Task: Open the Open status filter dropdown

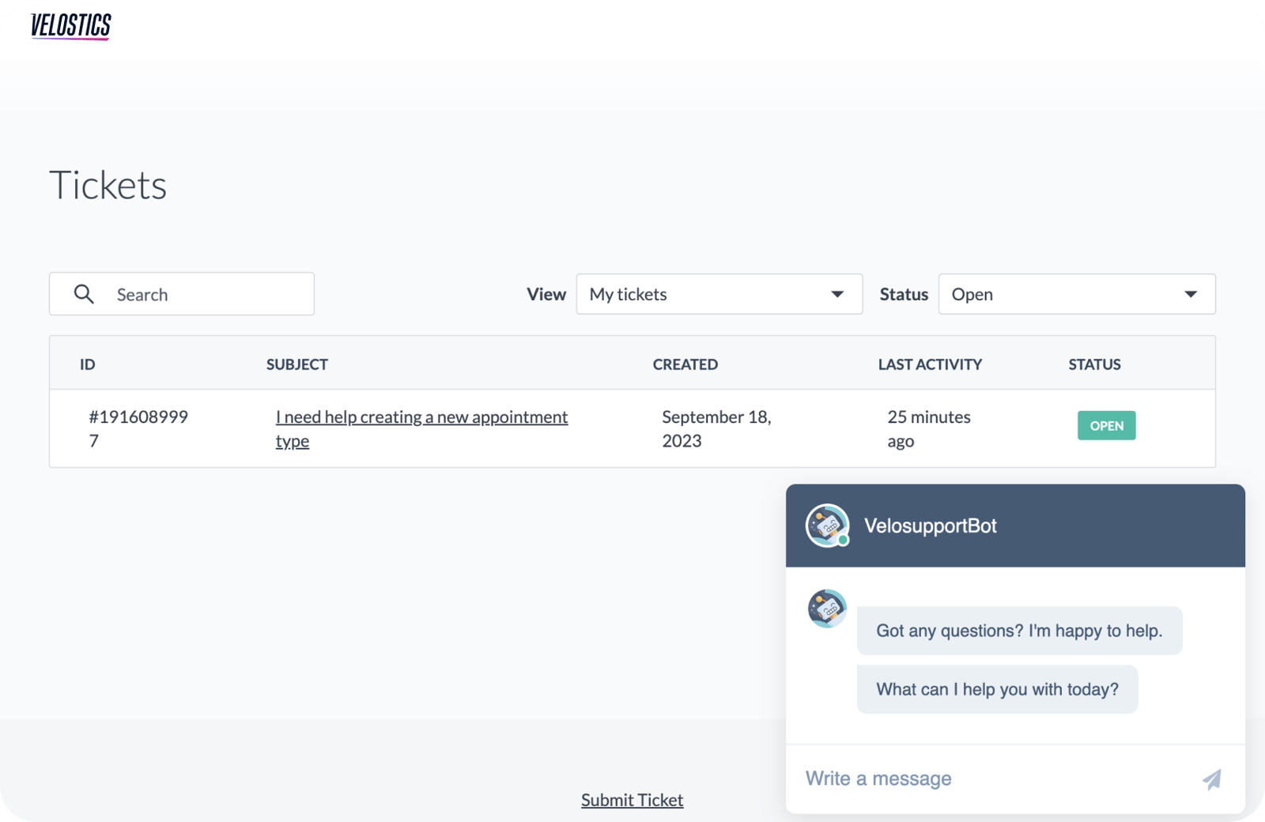Action: [x=1076, y=294]
